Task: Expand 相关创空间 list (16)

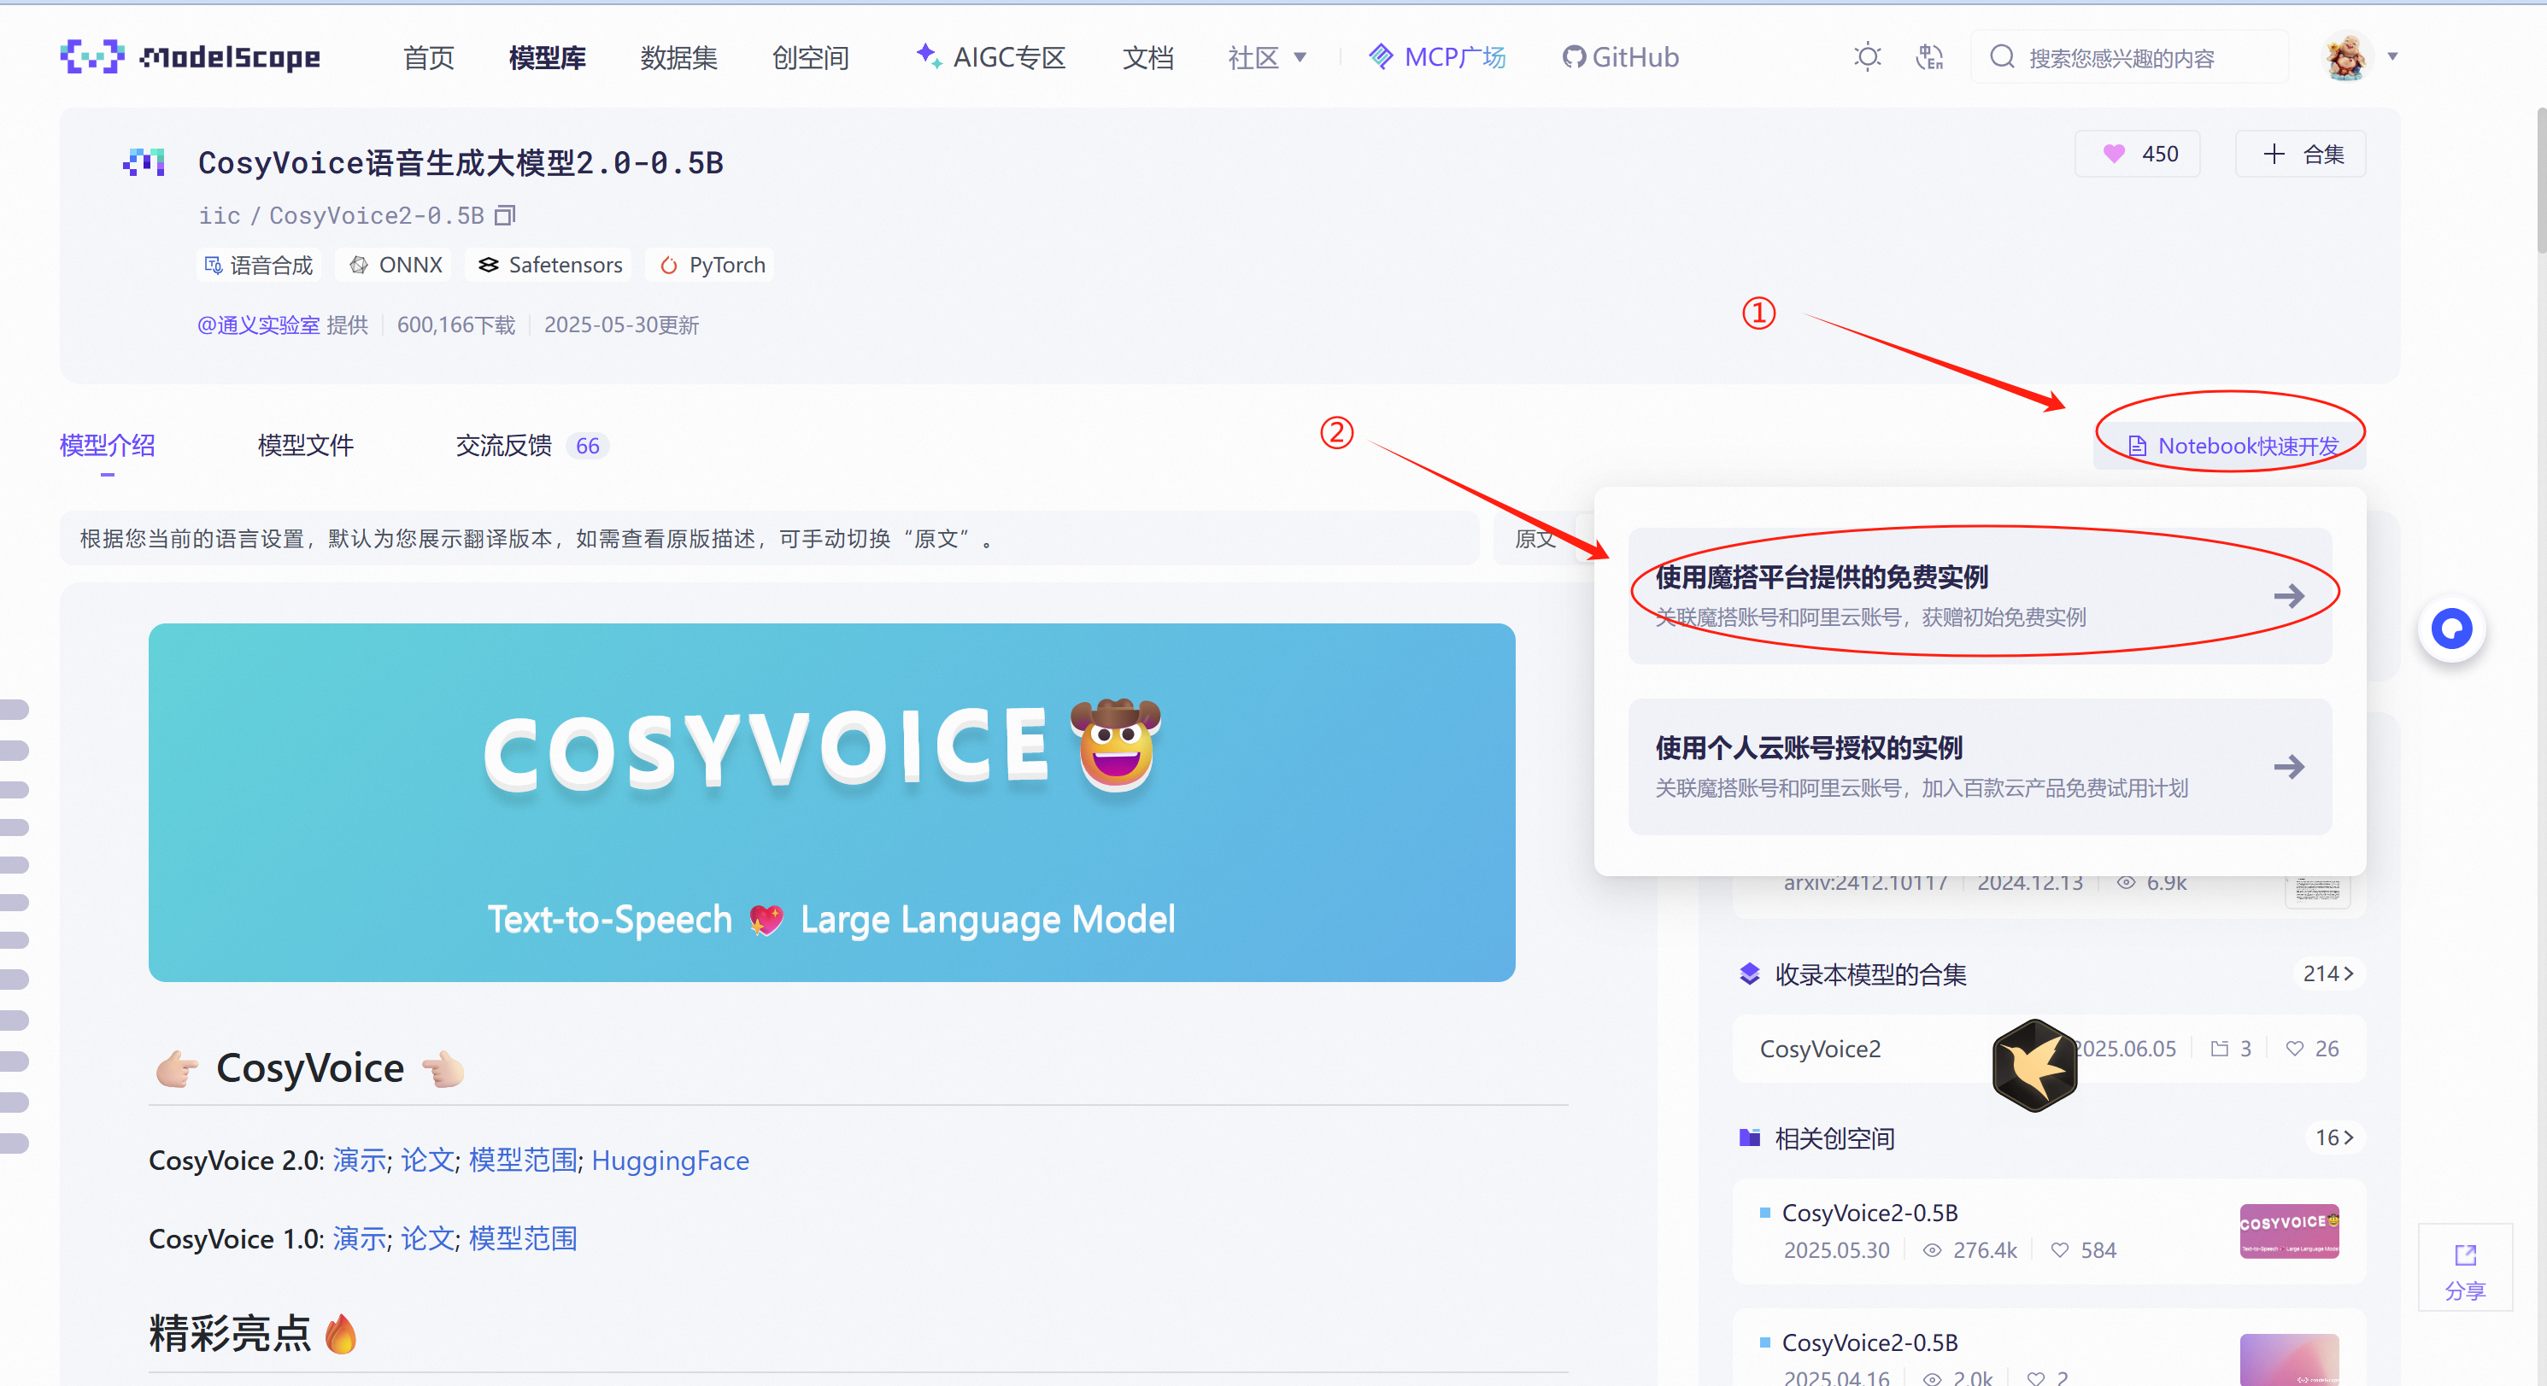Action: click(x=2334, y=1137)
